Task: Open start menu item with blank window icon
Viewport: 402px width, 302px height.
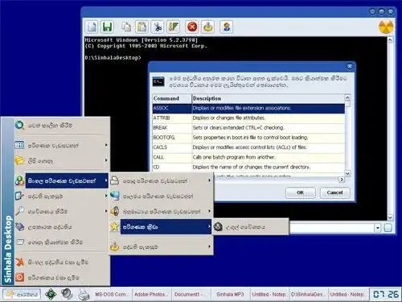Action: [x=62, y=242]
